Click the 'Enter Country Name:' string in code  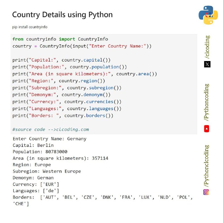117,46
